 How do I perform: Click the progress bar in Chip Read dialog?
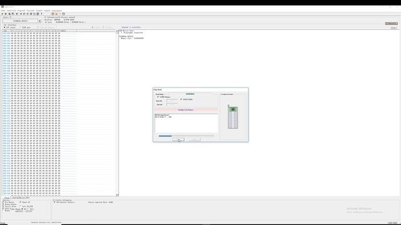pyautogui.click(x=186, y=136)
